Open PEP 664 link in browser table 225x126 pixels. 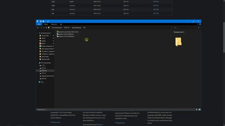[156, 1]
